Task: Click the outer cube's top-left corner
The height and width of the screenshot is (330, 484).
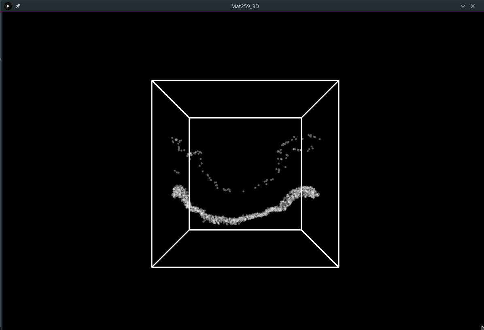Action: coord(152,81)
